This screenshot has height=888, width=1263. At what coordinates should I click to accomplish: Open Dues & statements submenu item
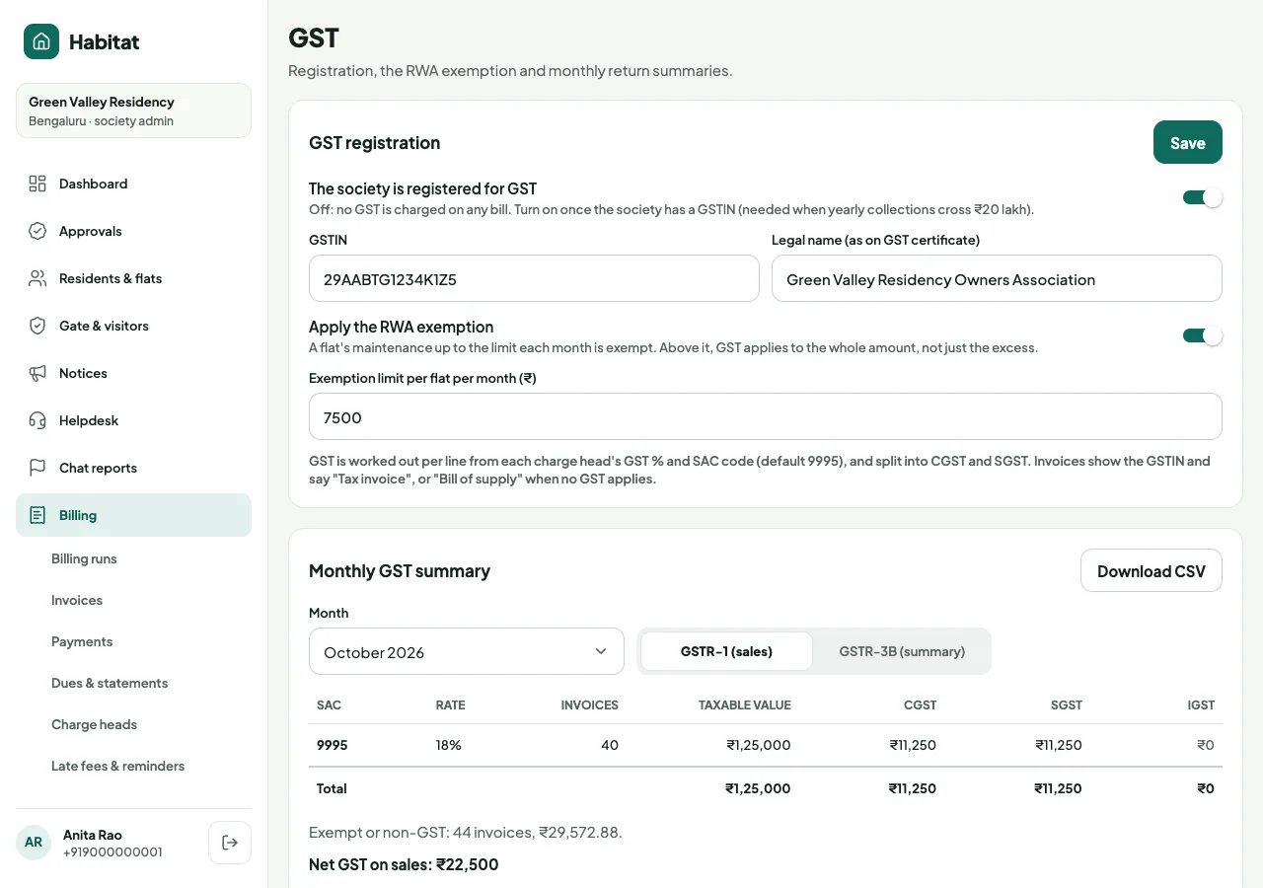(x=110, y=683)
